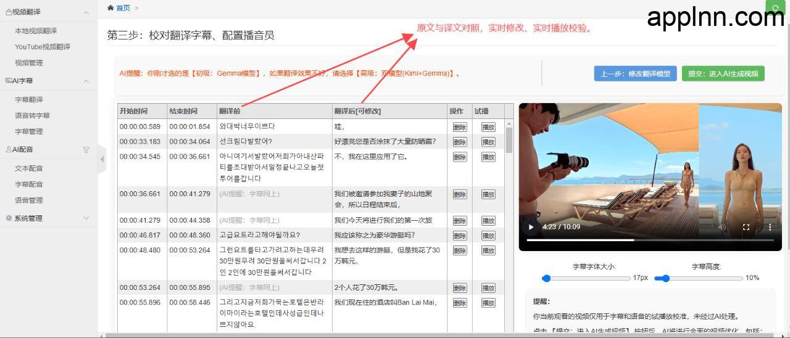Go to 字幕翻译 in the sidebar

[29, 99]
